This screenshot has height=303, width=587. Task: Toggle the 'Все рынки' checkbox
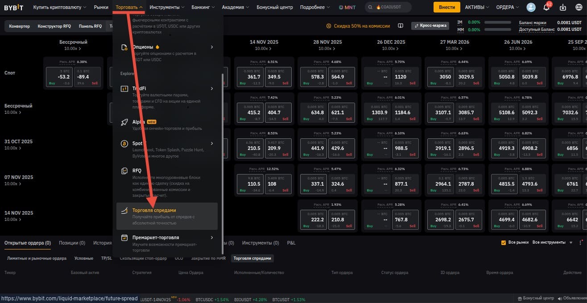(504, 242)
